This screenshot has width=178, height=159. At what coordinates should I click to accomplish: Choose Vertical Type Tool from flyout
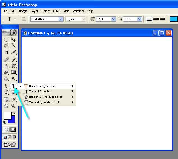pyautogui.click(x=47, y=92)
